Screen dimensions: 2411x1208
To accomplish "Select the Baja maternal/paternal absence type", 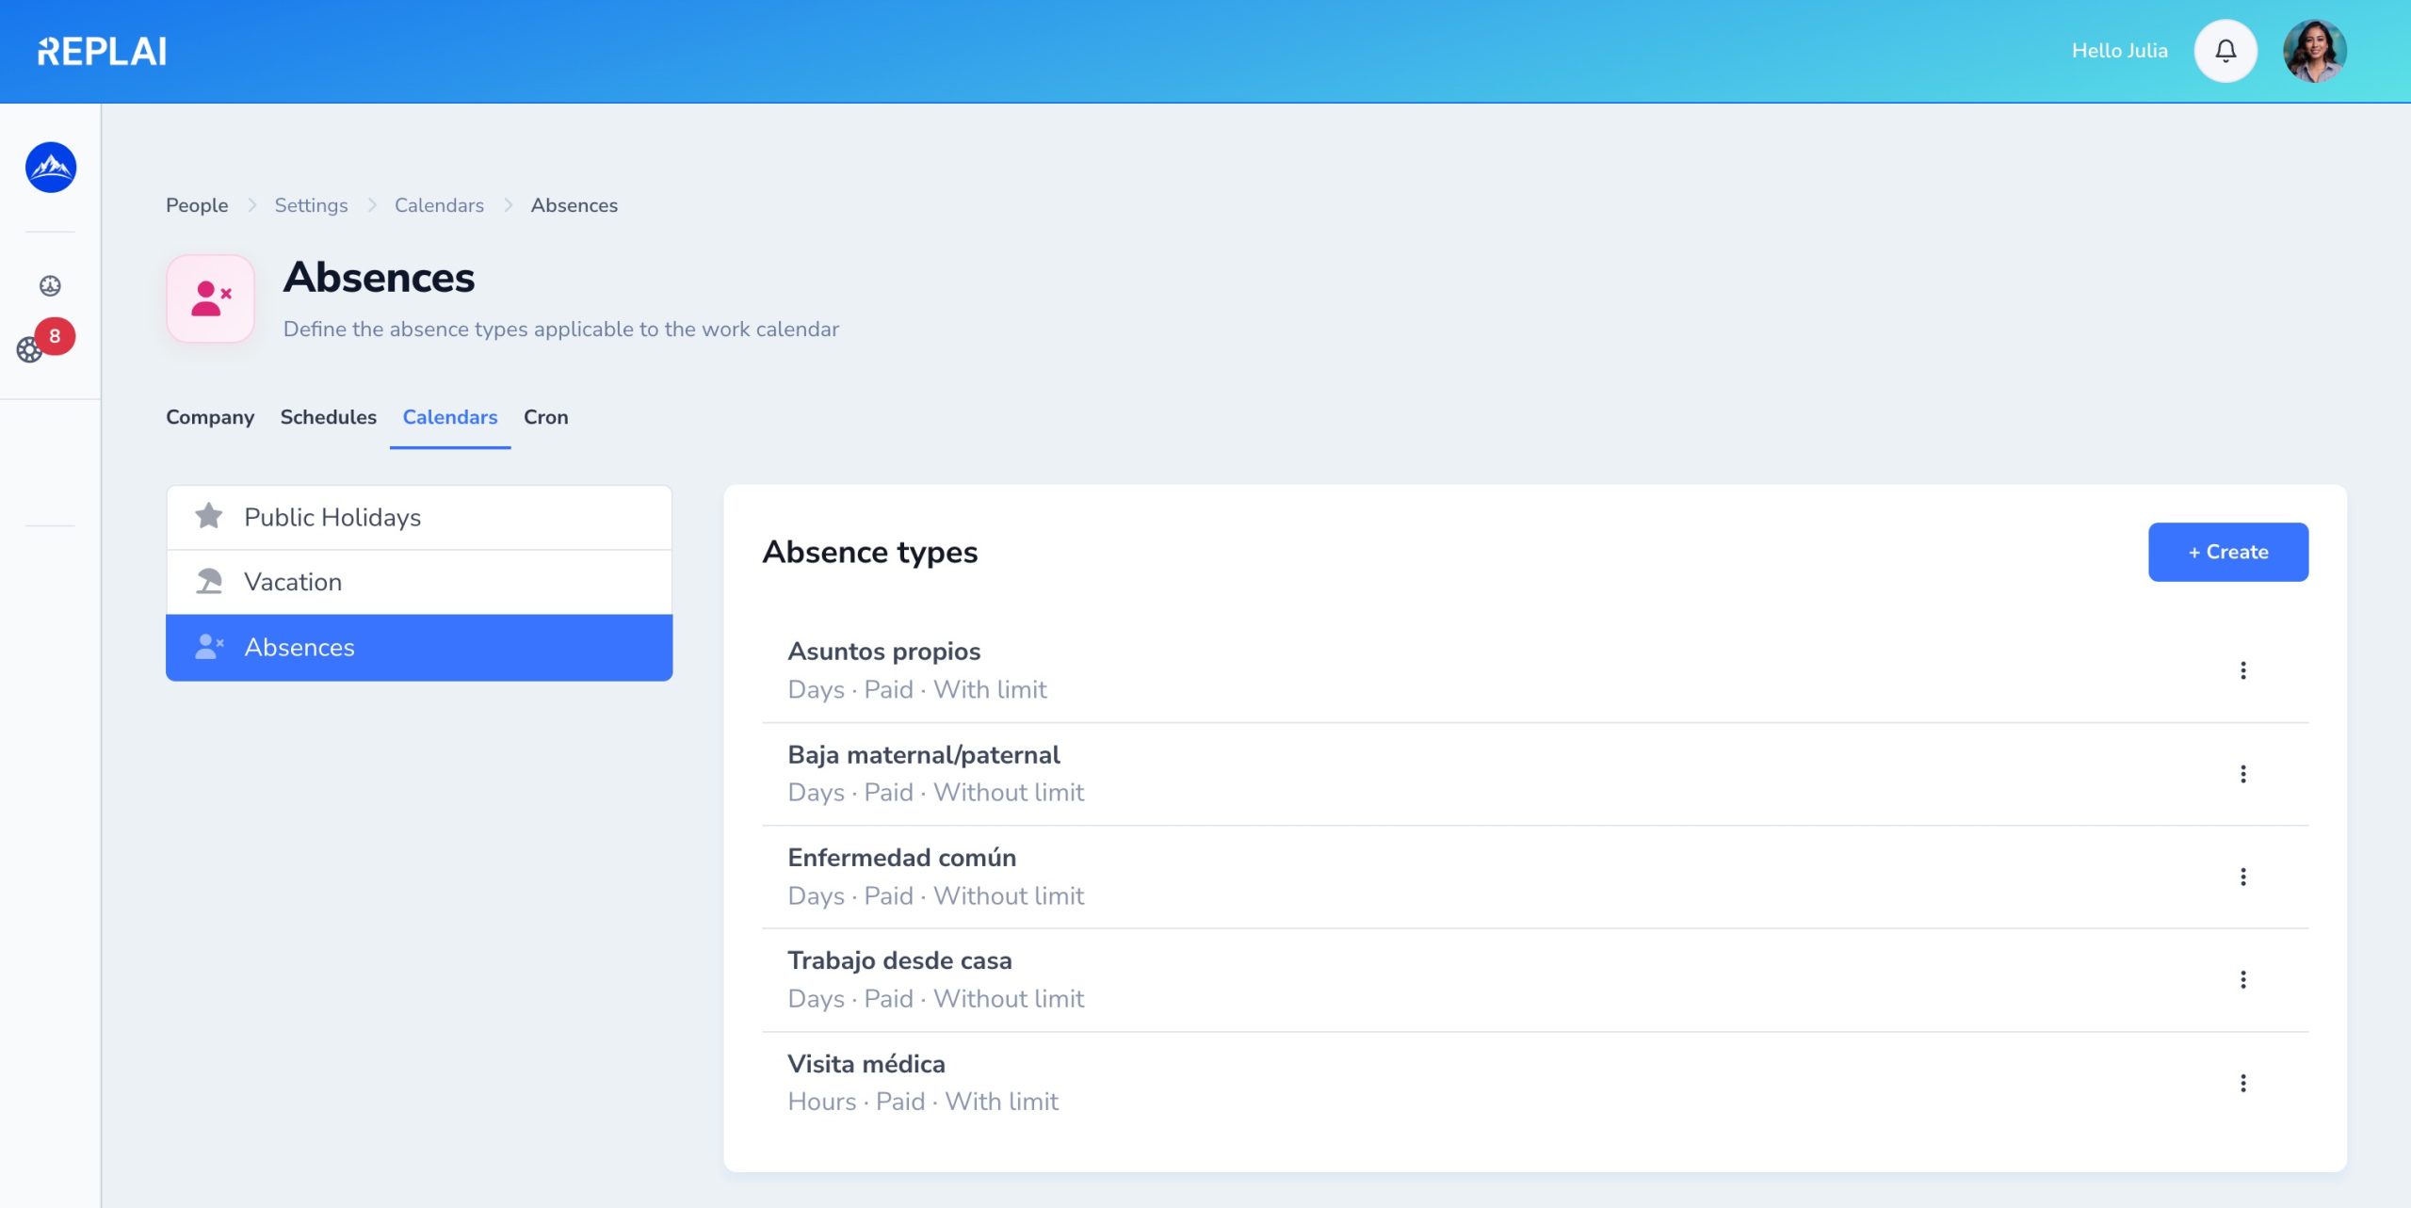I will [x=1535, y=774].
